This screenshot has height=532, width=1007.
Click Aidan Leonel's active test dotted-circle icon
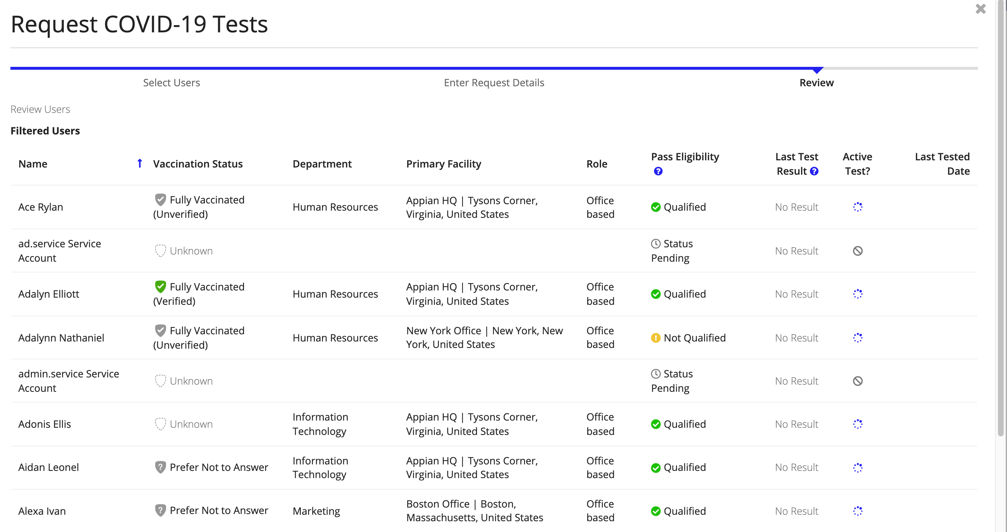tap(857, 468)
